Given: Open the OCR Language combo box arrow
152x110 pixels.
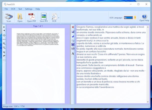Looking at the screenshot, I should coord(135,17).
